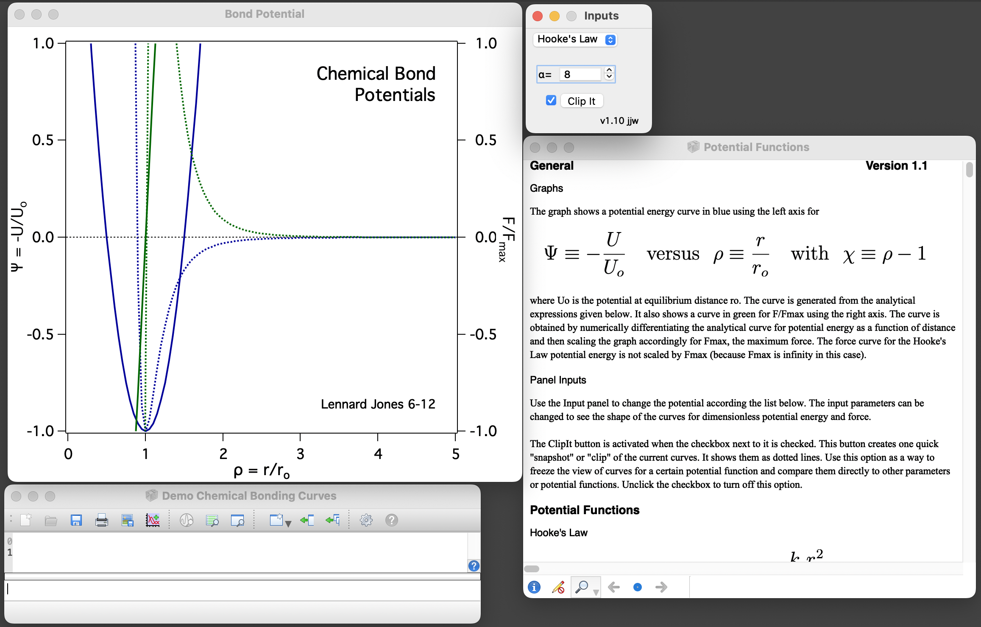Save experiment with the blue floppy disk icon
The width and height of the screenshot is (981, 627).
(76, 520)
